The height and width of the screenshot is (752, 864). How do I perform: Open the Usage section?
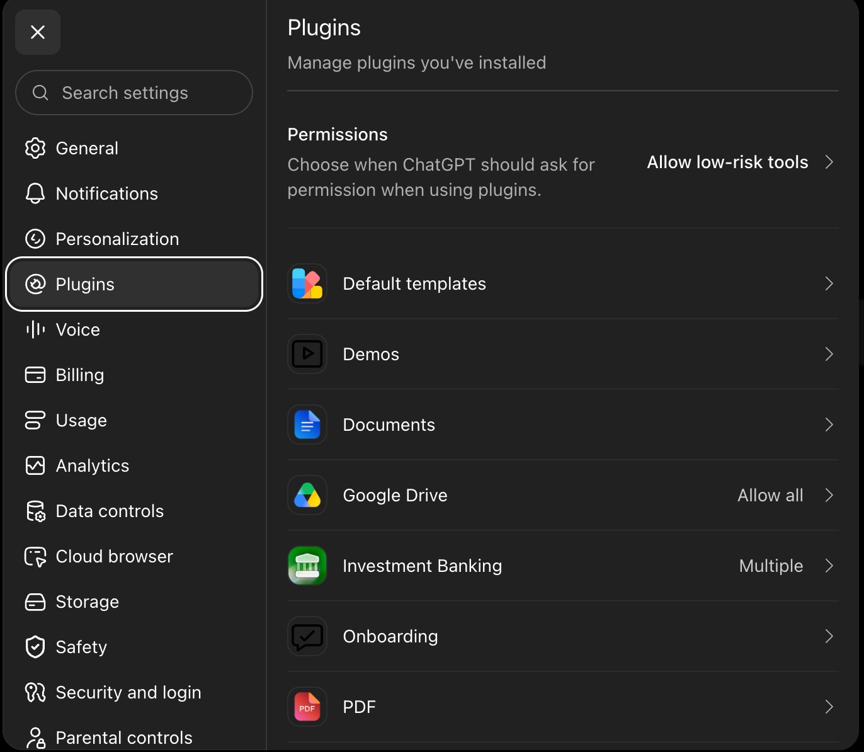[x=134, y=420]
